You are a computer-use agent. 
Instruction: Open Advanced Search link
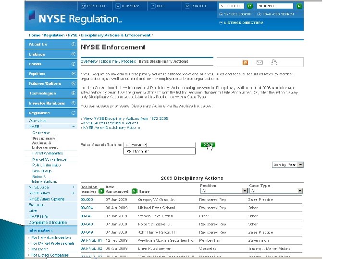click(x=276, y=14)
